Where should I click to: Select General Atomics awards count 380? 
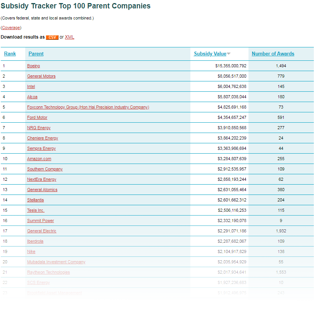pos(281,190)
